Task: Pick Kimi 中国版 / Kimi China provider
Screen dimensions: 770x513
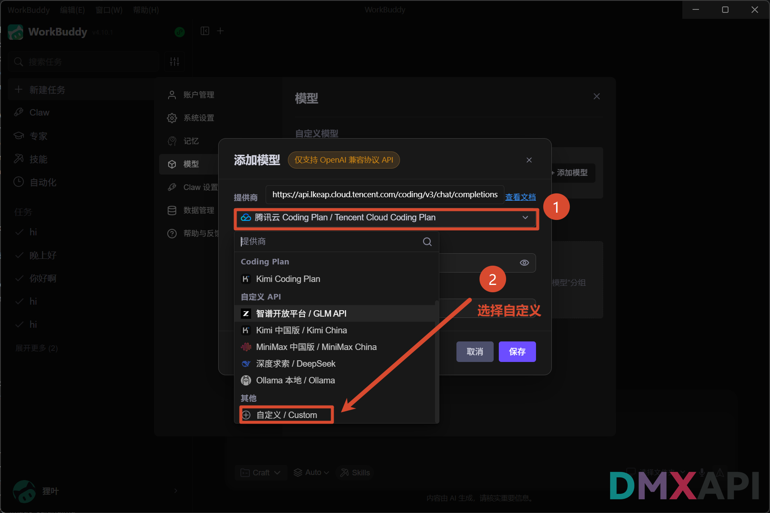Action: 335,330
